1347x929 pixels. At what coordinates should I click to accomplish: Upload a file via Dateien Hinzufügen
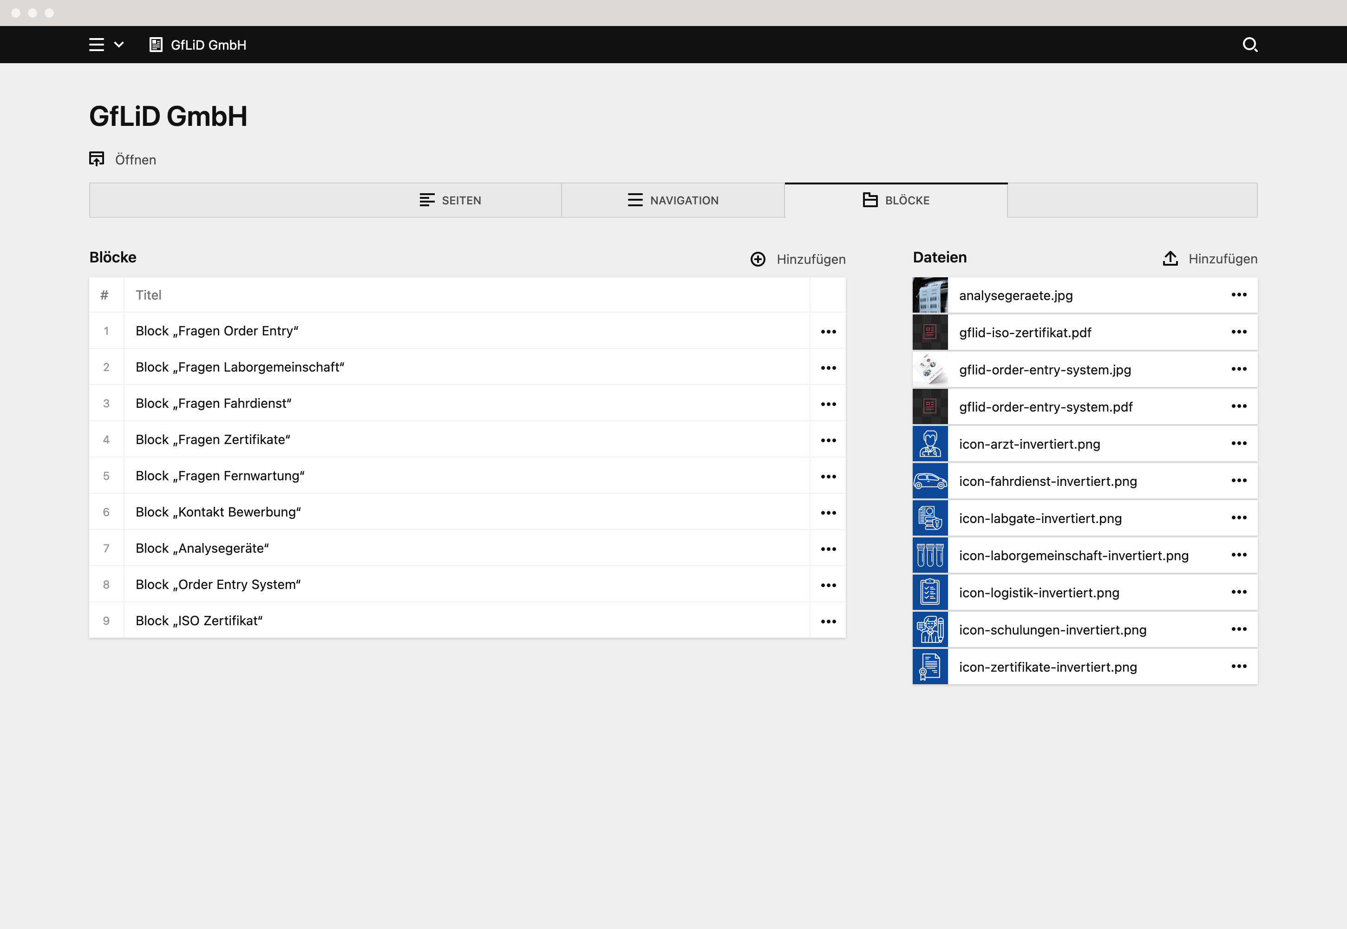(x=1210, y=258)
